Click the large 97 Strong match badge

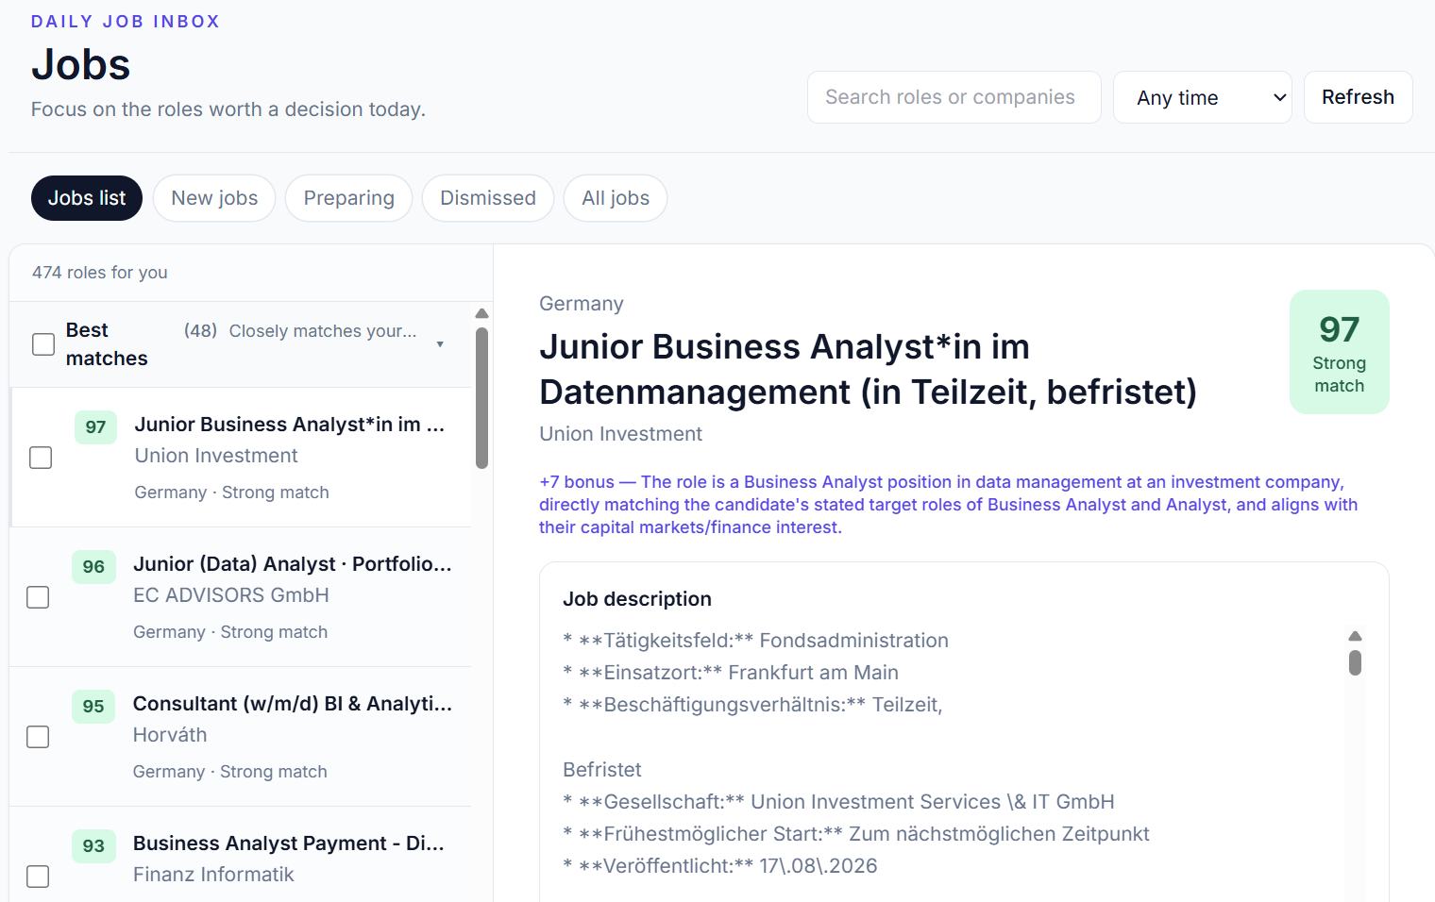(1339, 352)
